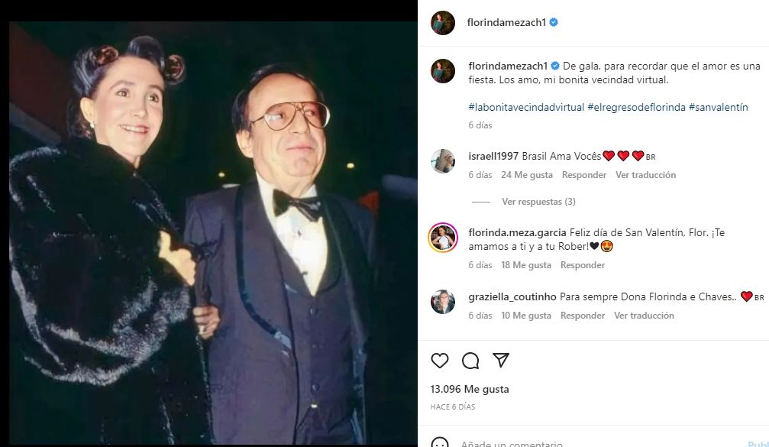This screenshot has height=447, width=769.
Task: Expand 'Ver respuestas (3)' replies
Action: pos(538,202)
